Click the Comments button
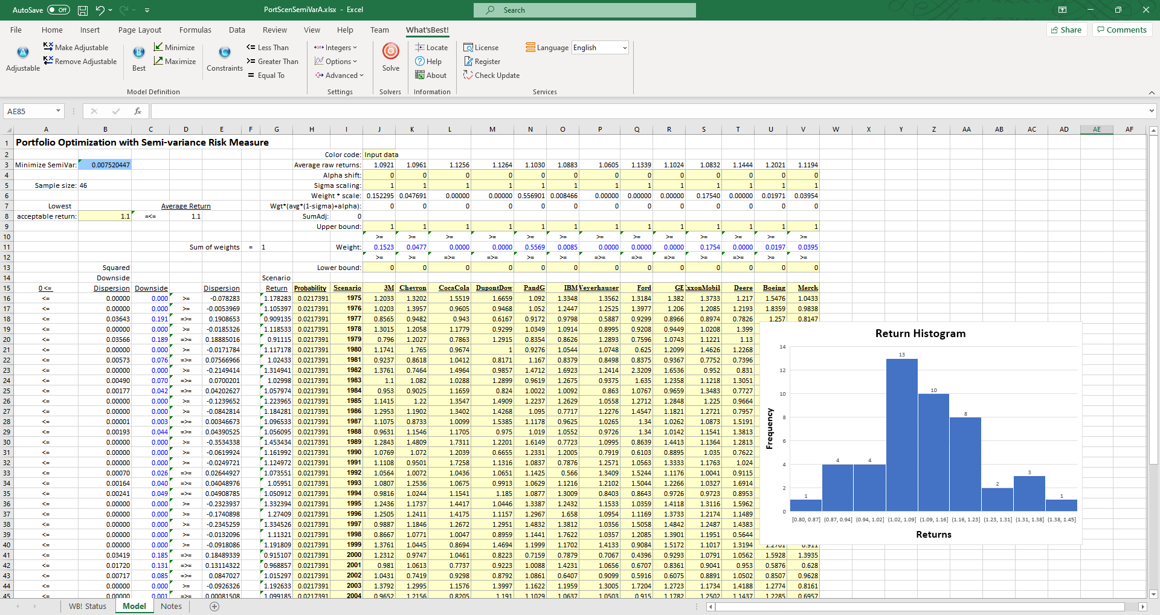This screenshot has width=1160, height=615. click(1122, 30)
